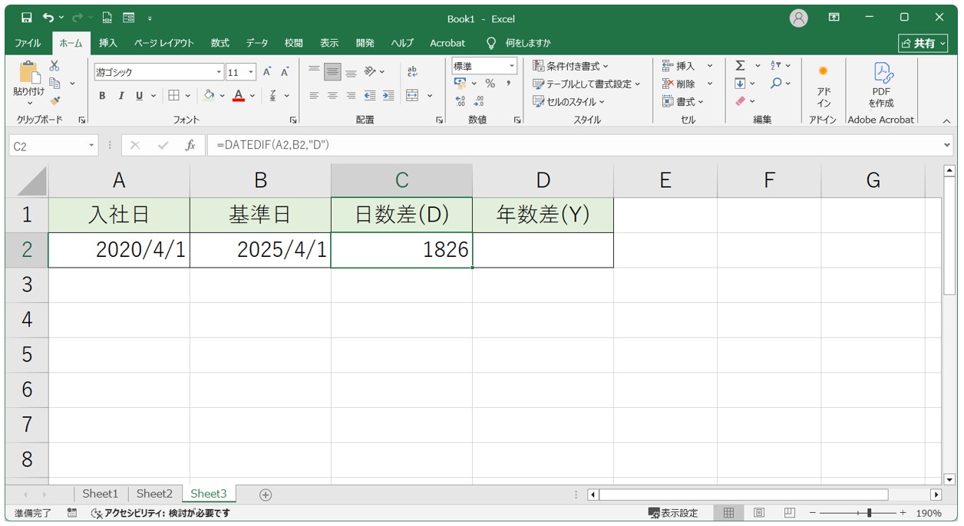Open the 数式 (Formulas) ribbon tab
The height and width of the screenshot is (526, 964).
[x=220, y=43]
